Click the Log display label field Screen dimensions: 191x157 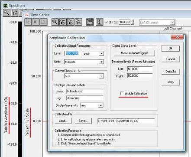(x=85, y=98)
